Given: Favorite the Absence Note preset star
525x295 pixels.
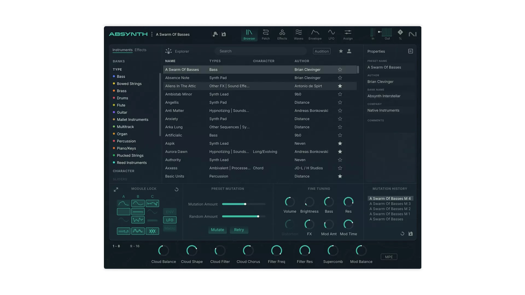Looking at the screenshot, I should pos(340,78).
